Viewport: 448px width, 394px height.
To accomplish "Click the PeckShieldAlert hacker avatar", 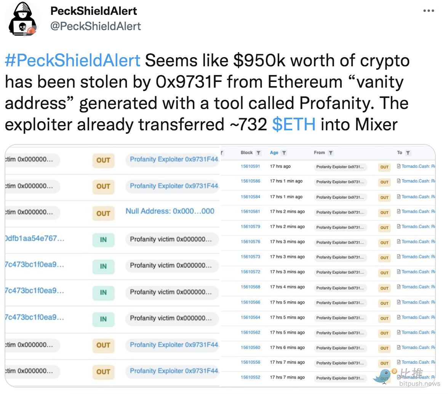I will (x=23, y=19).
